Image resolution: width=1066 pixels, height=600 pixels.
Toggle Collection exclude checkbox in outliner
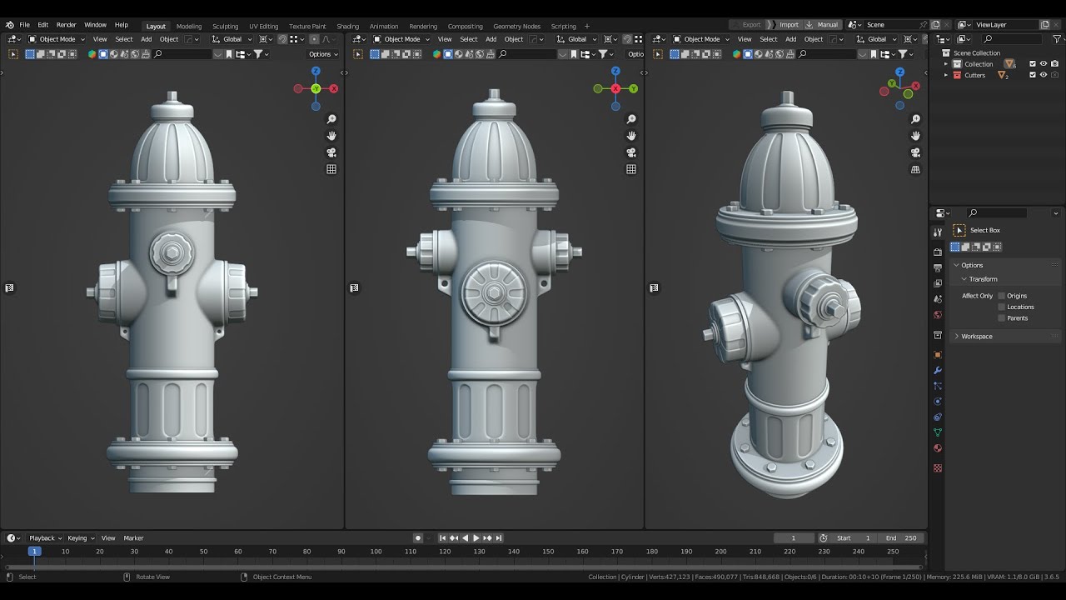[x=1033, y=64]
